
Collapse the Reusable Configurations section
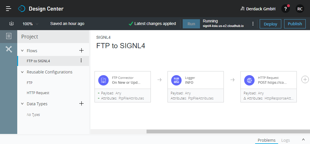pyautogui.click(x=22, y=72)
